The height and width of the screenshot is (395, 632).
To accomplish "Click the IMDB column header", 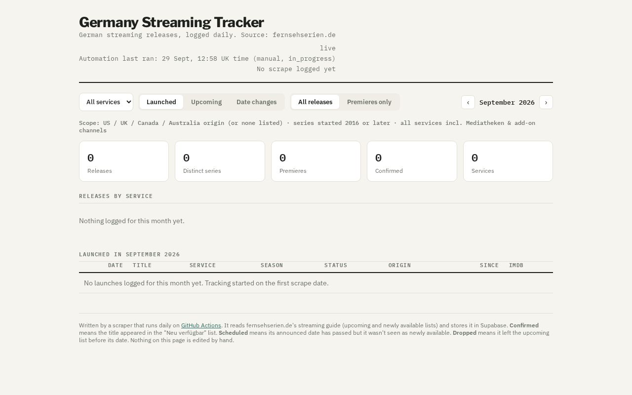I will coord(516,265).
